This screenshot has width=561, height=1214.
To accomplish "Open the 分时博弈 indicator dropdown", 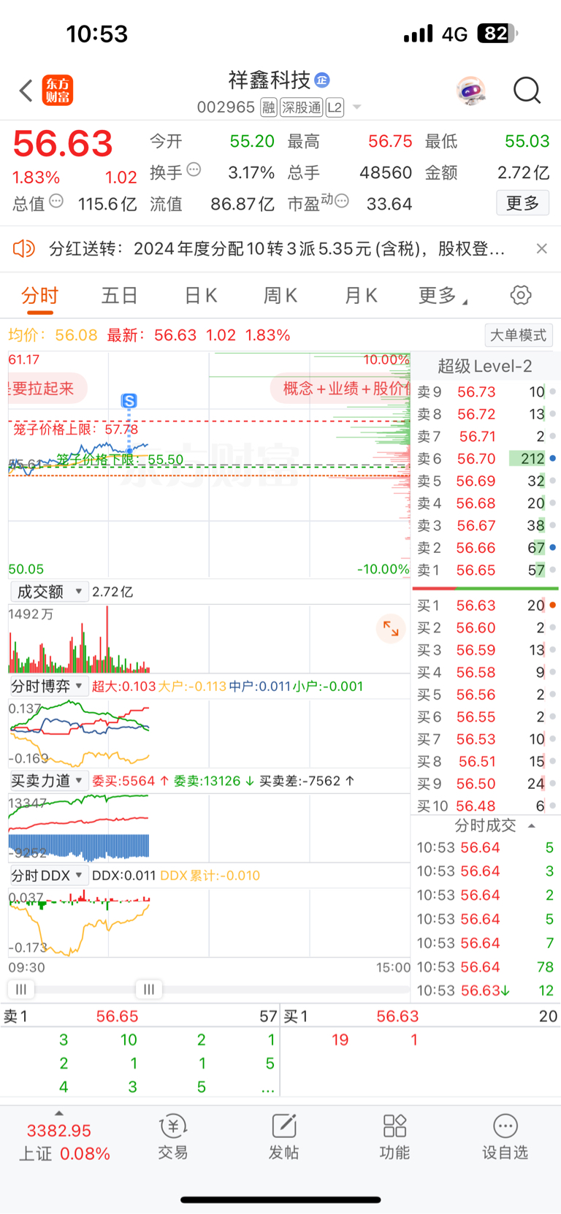I will 48,686.
